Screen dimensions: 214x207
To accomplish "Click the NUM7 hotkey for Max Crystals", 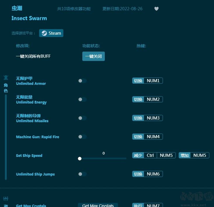I will point(153,205).
